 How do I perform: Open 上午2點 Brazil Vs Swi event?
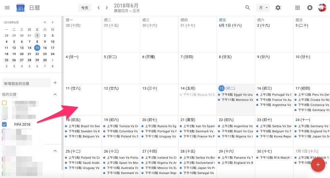click(x=82, y=126)
